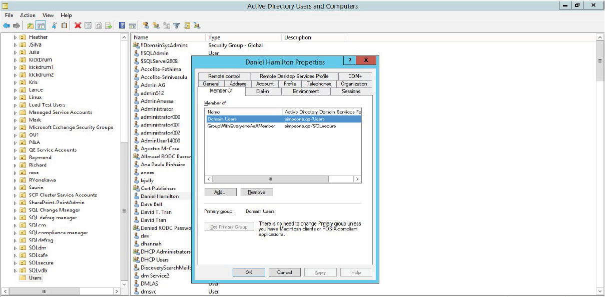Go back using the blue Back arrow
The height and width of the screenshot is (297, 605).
click(x=7, y=25)
